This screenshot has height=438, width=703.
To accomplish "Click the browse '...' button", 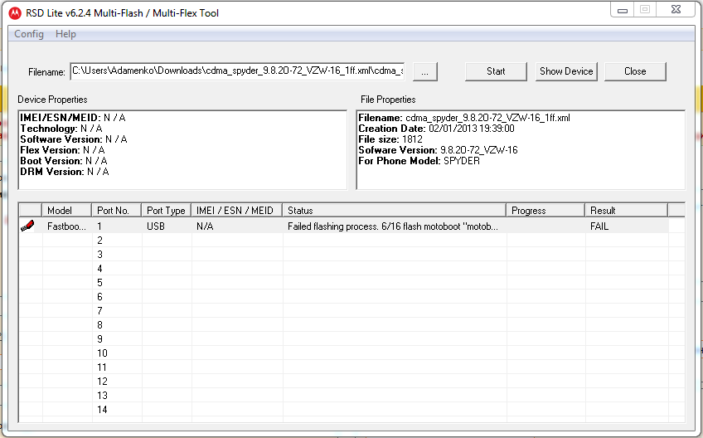I will (x=425, y=72).
